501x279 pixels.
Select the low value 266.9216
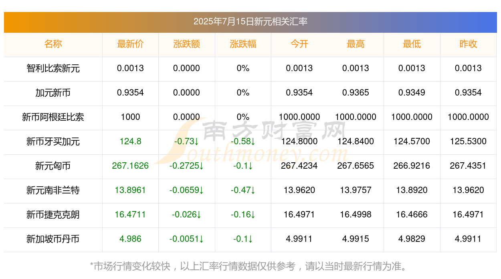coord(412,166)
